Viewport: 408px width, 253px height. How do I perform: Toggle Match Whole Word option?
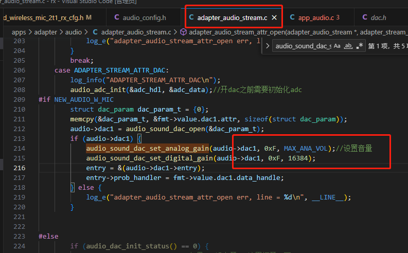tap(348, 46)
